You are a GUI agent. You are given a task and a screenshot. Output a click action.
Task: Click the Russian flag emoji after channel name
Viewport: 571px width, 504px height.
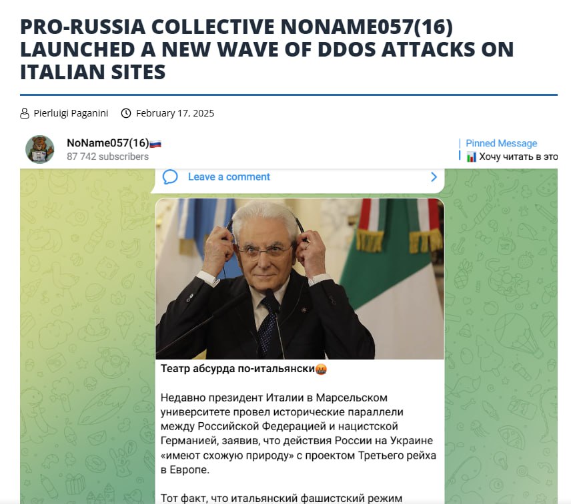[x=155, y=144]
